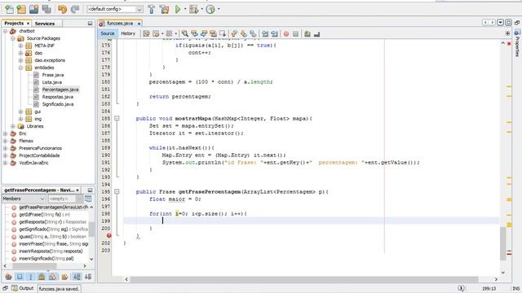This screenshot has width=522, height=293.
Task: Click the editor vertical scrollbar thumb
Action: pos(502,244)
